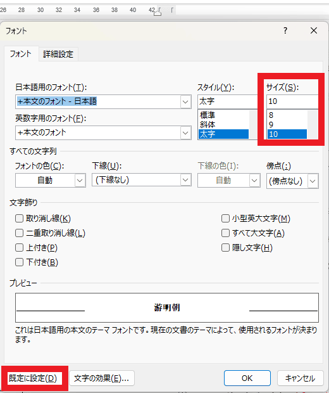Choose 太字 in the style list

pyautogui.click(x=223, y=134)
